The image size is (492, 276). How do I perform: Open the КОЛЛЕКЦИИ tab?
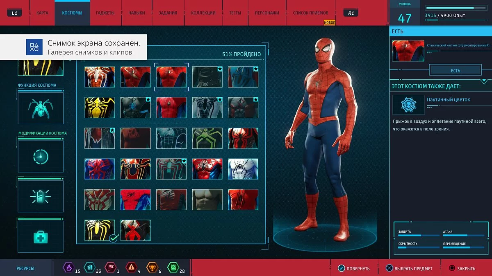click(203, 13)
